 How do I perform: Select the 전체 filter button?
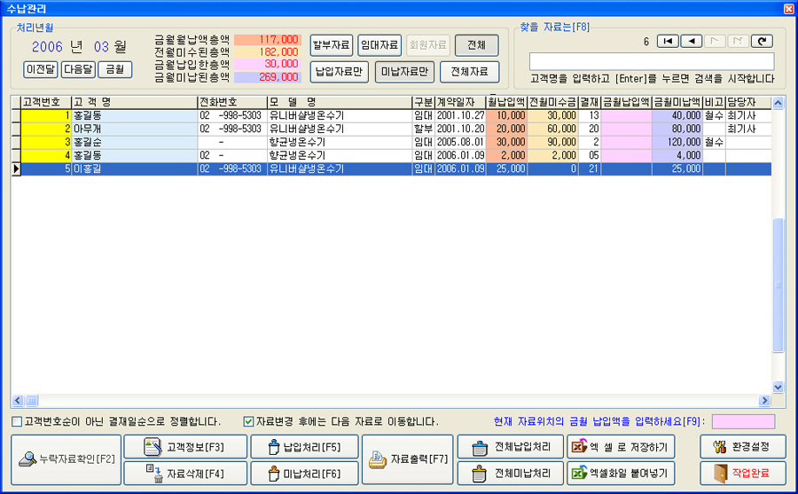coord(476,45)
